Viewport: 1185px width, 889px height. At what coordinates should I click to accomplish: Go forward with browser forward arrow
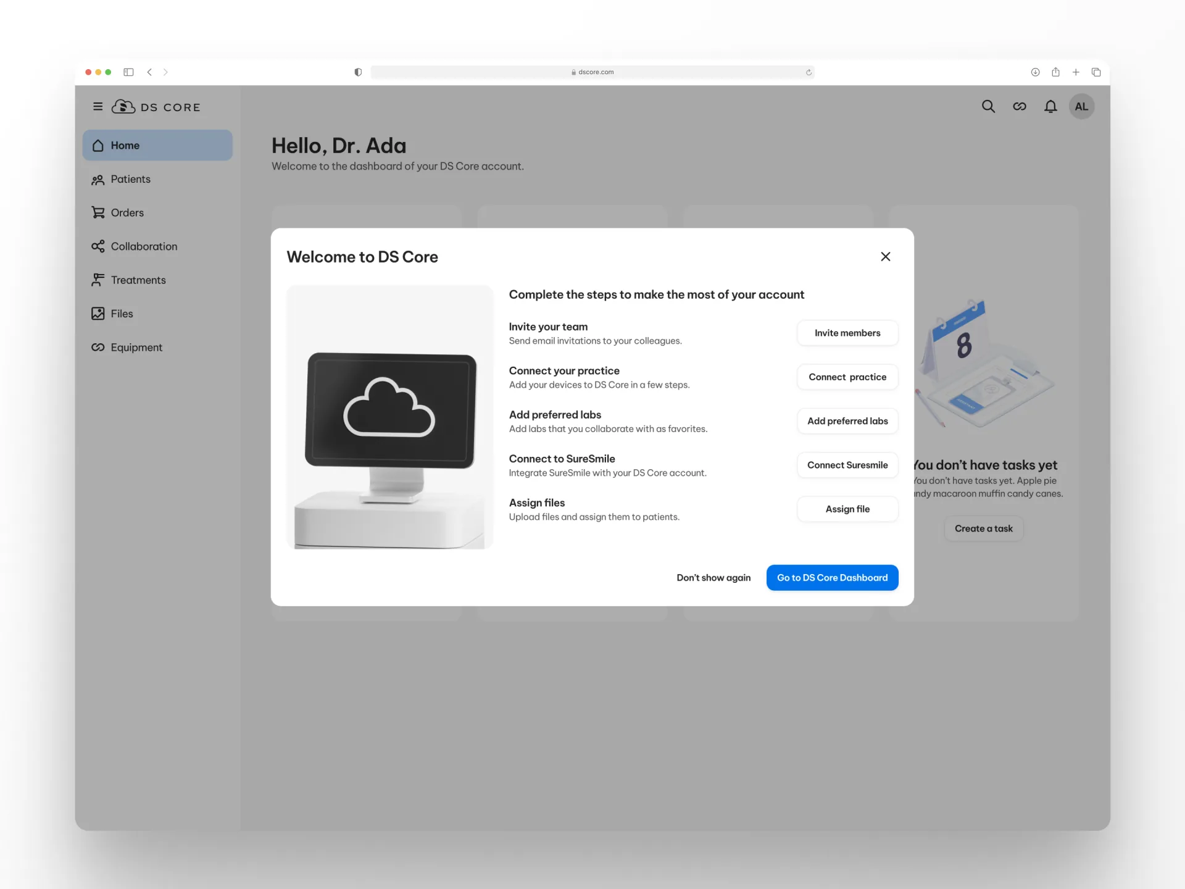[165, 72]
